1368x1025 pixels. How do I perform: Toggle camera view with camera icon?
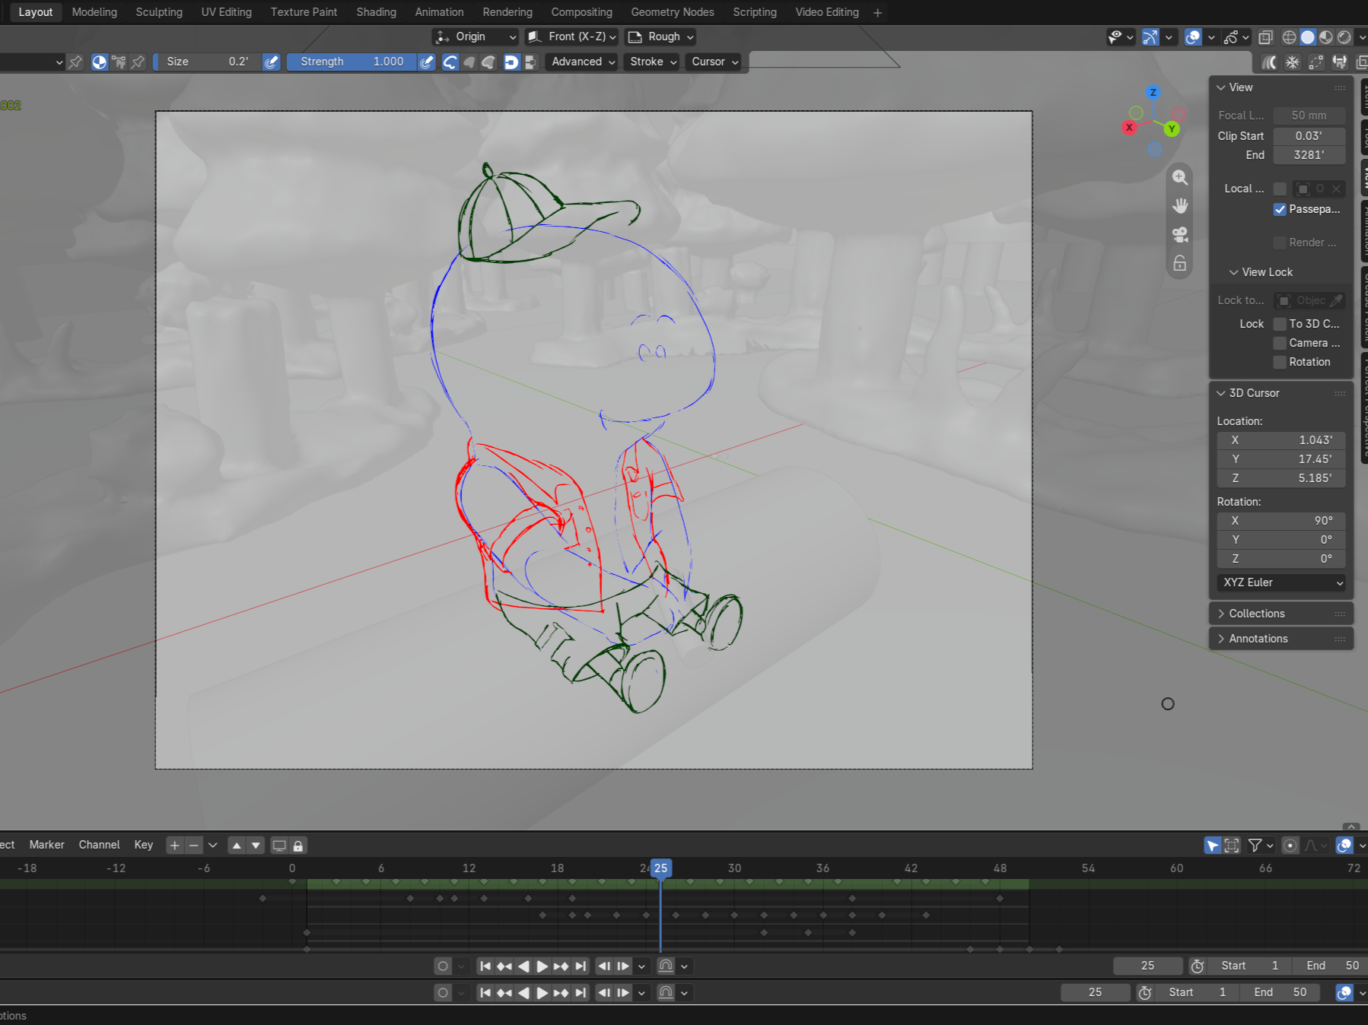1179,235
